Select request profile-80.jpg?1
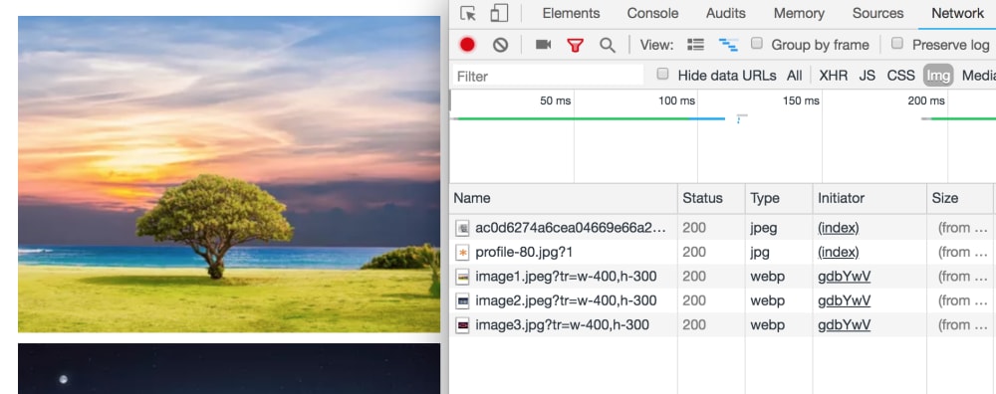Viewport: 996px width, 394px height. 524,253
